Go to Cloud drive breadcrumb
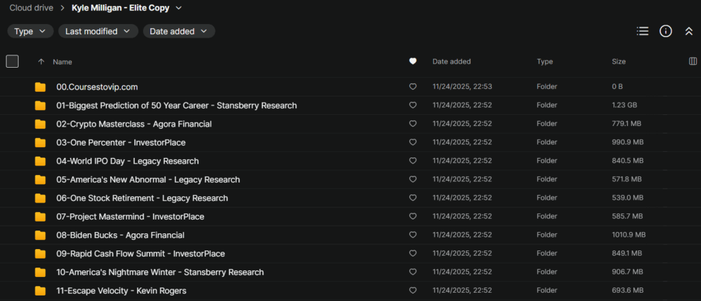 33,8
